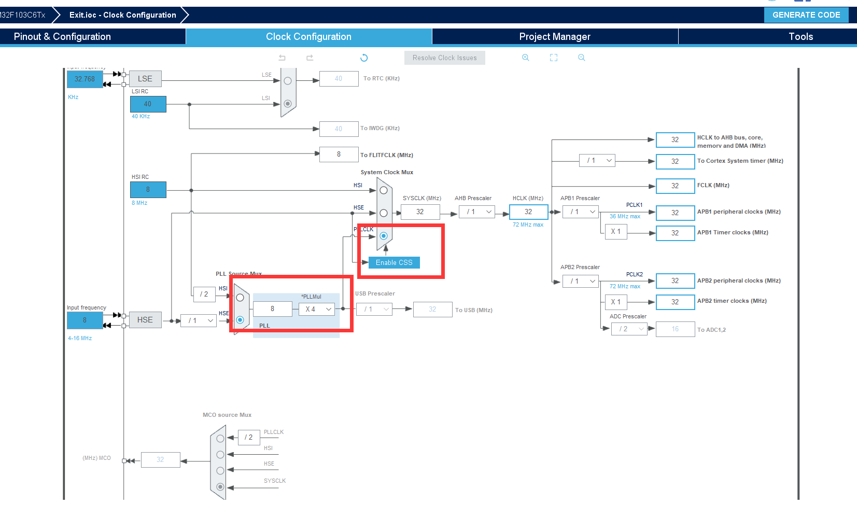
Task: Click the HSE oscillator block
Action: 145,320
